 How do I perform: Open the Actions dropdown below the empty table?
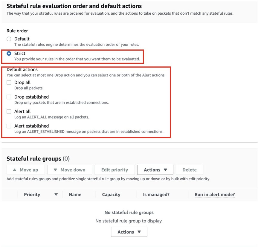pos(129,232)
